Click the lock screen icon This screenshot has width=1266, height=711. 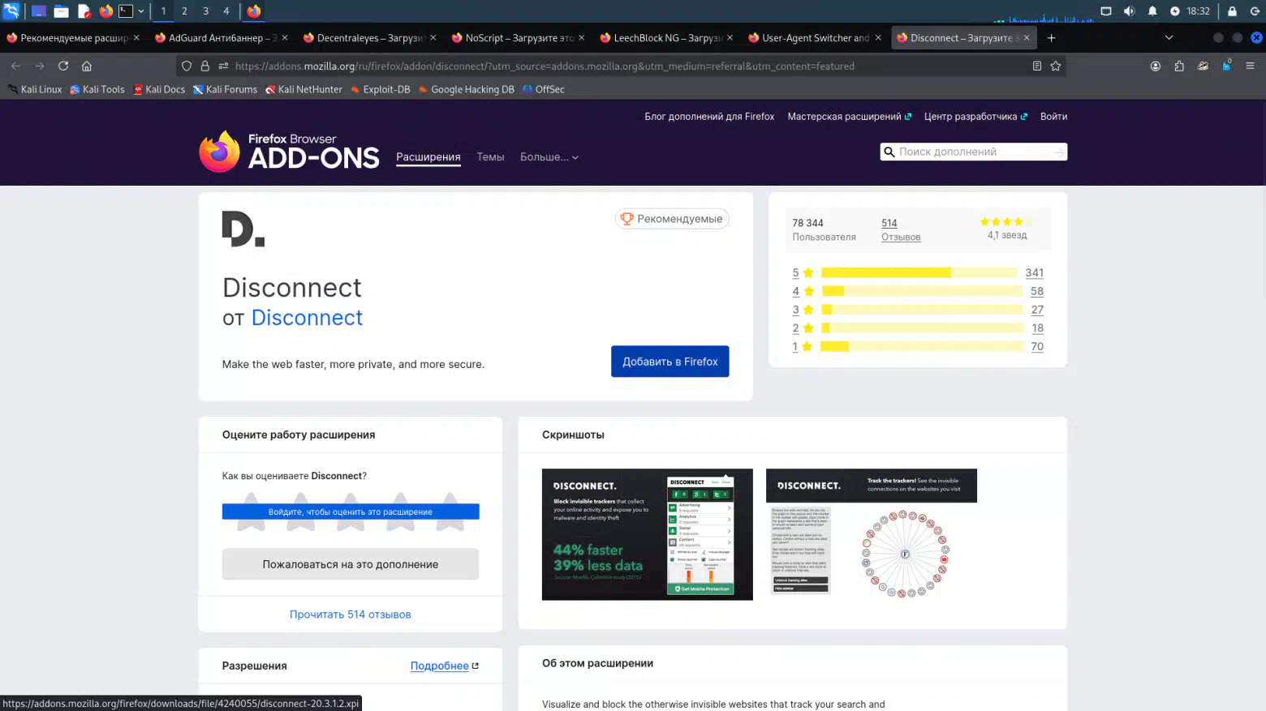1232,11
